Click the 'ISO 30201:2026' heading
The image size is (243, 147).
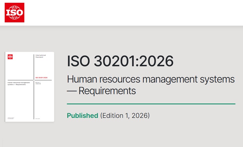(120, 61)
